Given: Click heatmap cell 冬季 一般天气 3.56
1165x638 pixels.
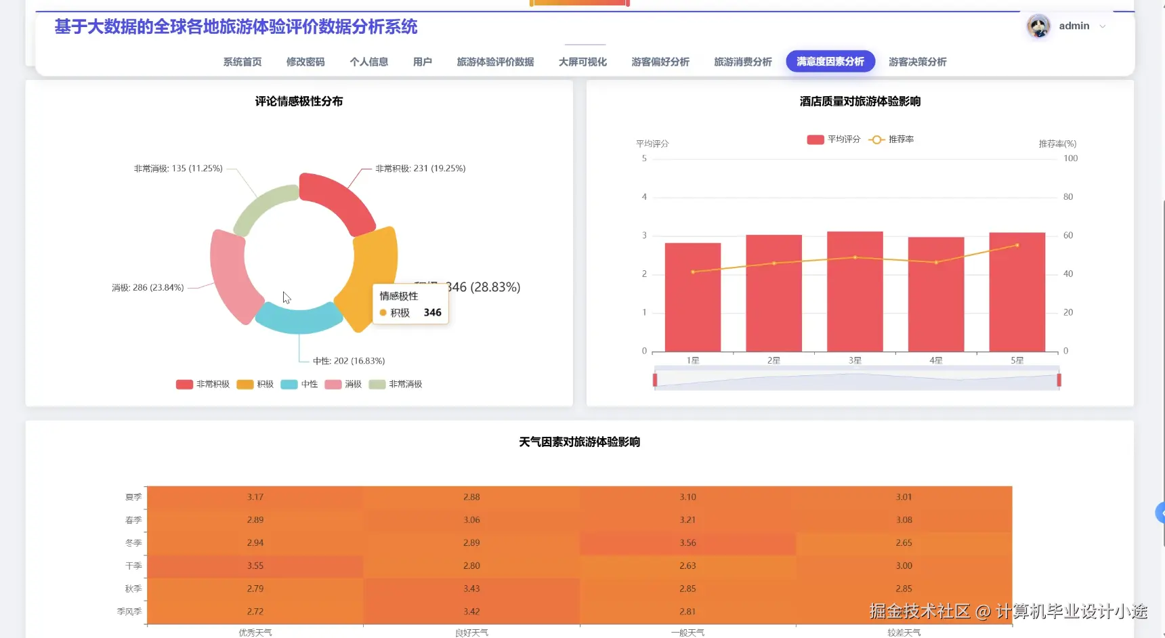Looking at the screenshot, I should coord(687,543).
